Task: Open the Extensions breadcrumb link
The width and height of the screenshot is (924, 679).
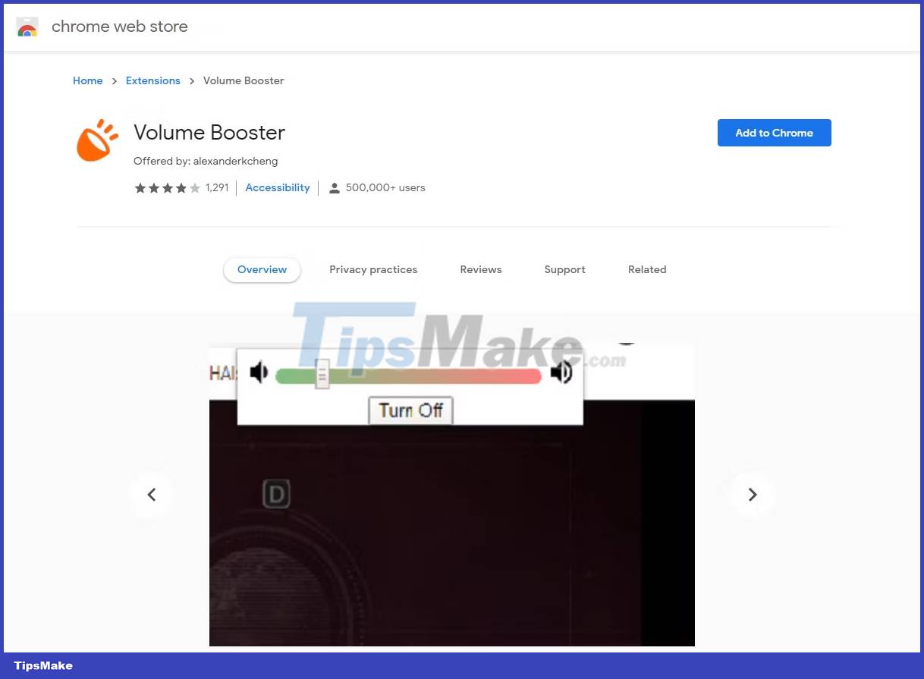Action: pyautogui.click(x=153, y=80)
